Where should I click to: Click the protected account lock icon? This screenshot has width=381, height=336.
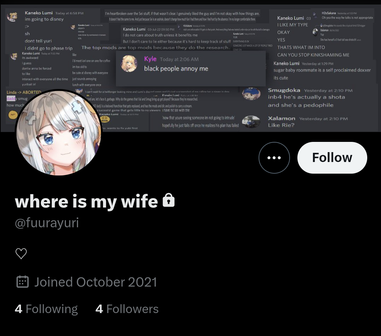[169, 200]
